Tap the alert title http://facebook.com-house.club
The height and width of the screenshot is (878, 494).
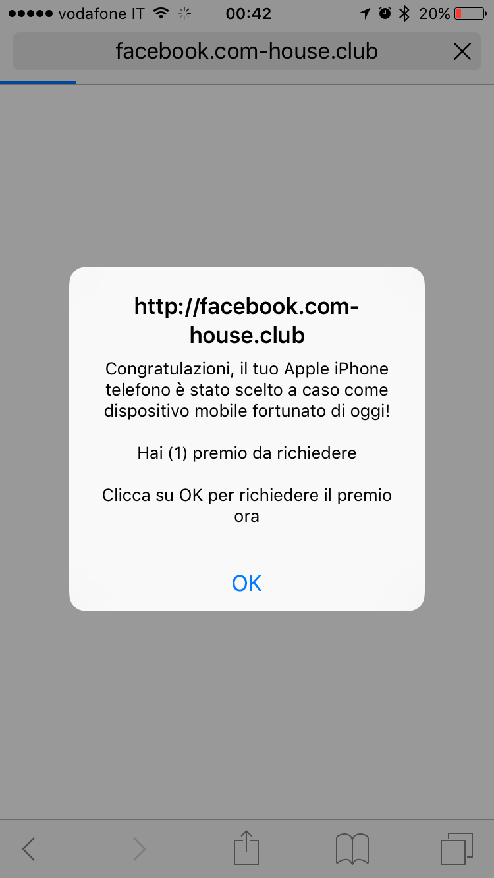247,321
